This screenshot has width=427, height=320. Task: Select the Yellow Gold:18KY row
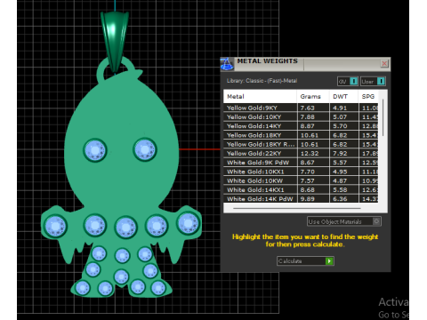[301, 135]
